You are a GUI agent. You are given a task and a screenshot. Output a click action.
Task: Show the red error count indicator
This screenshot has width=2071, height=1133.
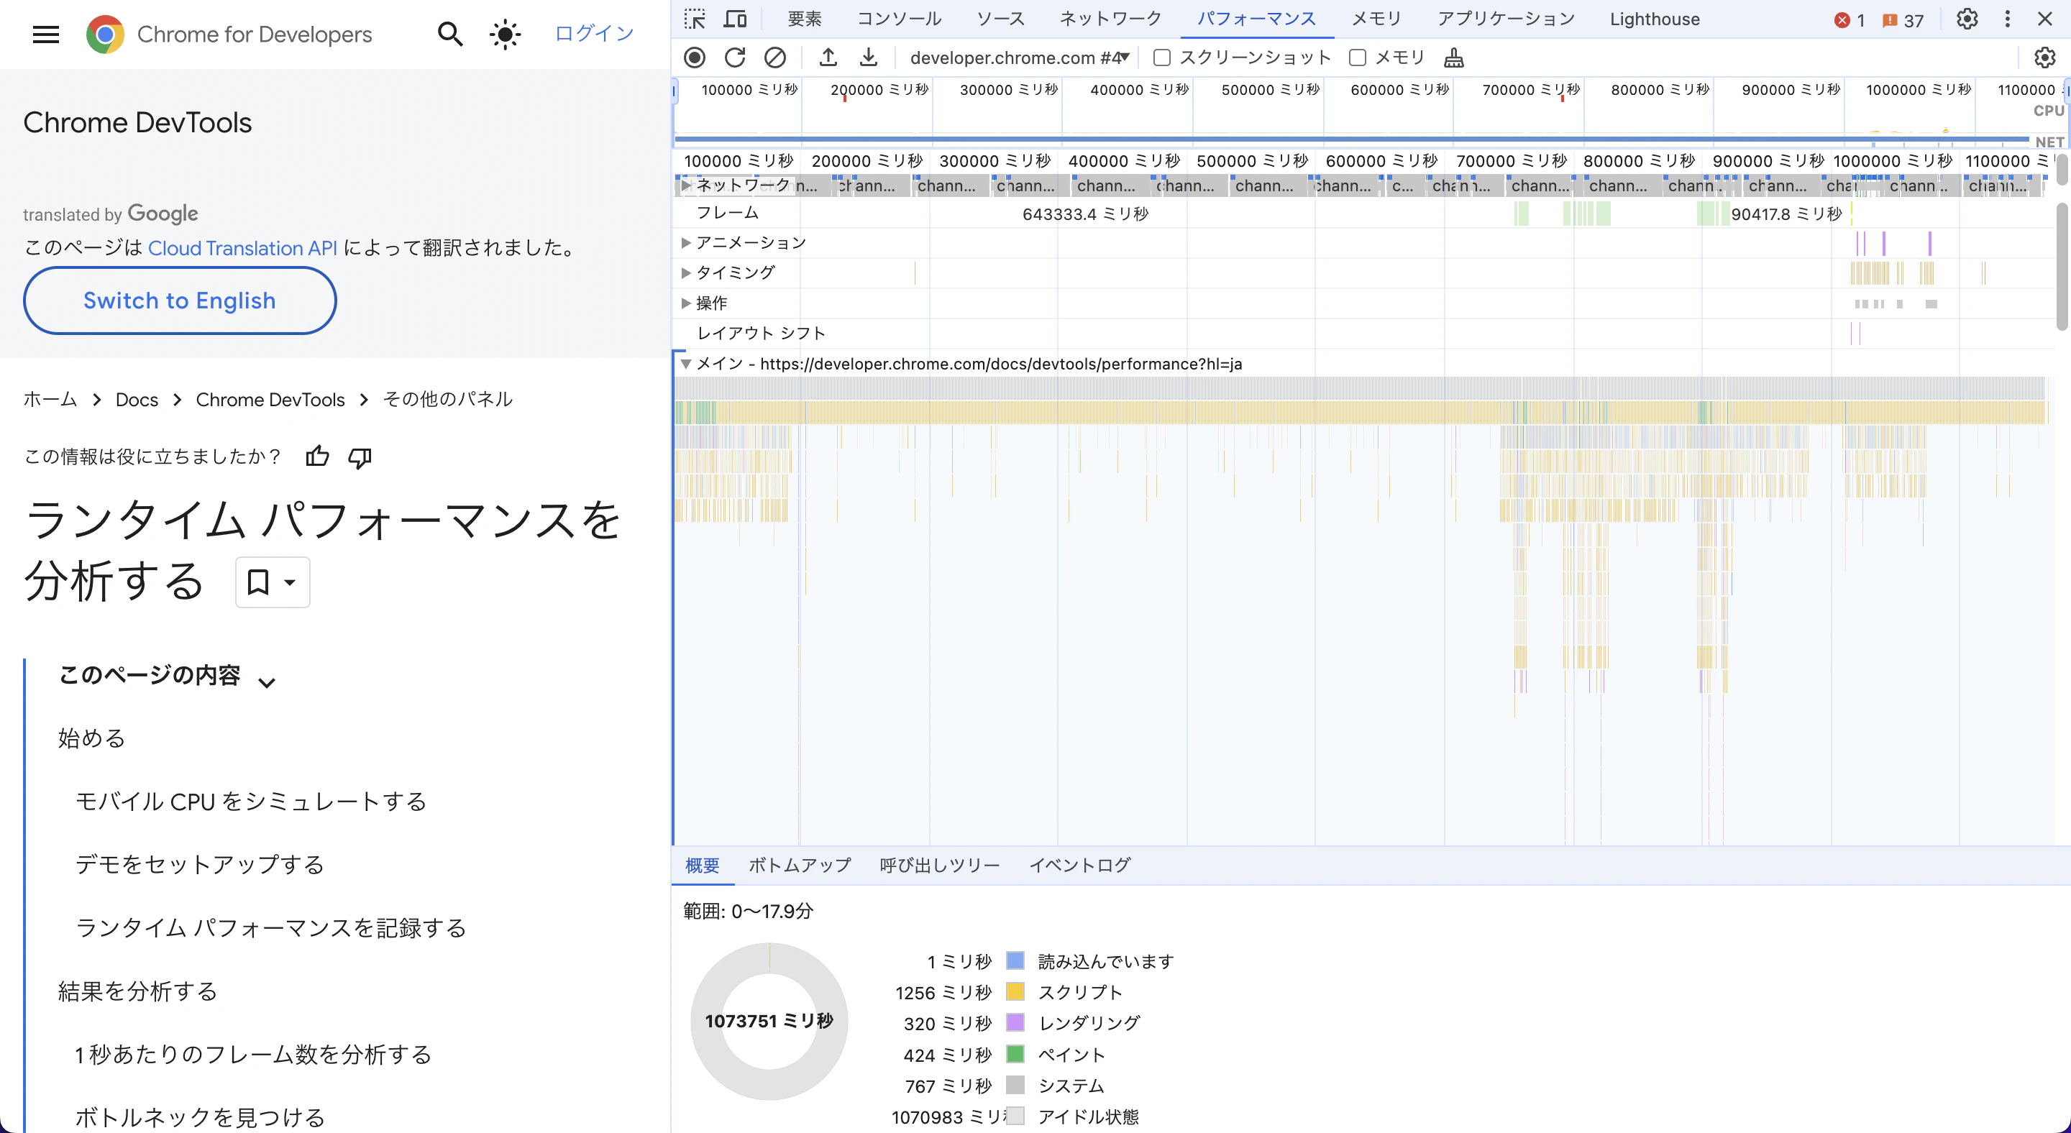pos(1849,20)
